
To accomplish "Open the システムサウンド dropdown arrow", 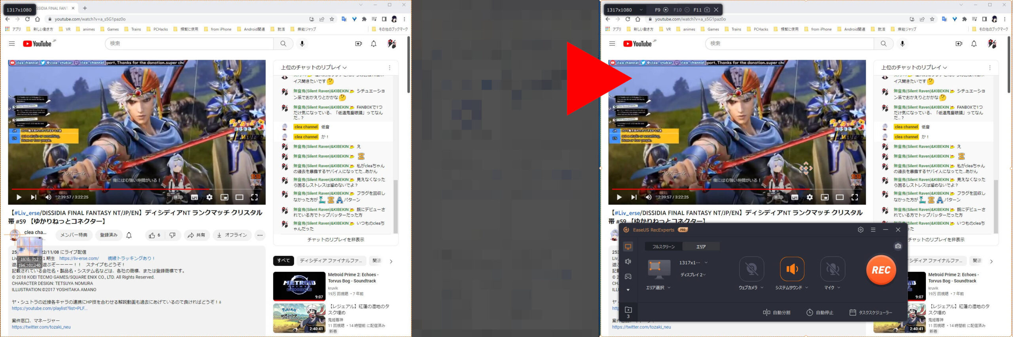I will pyautogui.click(x=806, y=288).
